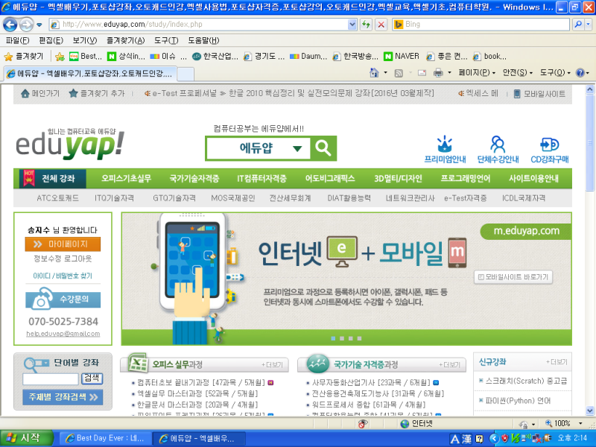Open the 파일(F) menu
The height and width of the screenshot is (447, 596).
click(x=17, y=40)
